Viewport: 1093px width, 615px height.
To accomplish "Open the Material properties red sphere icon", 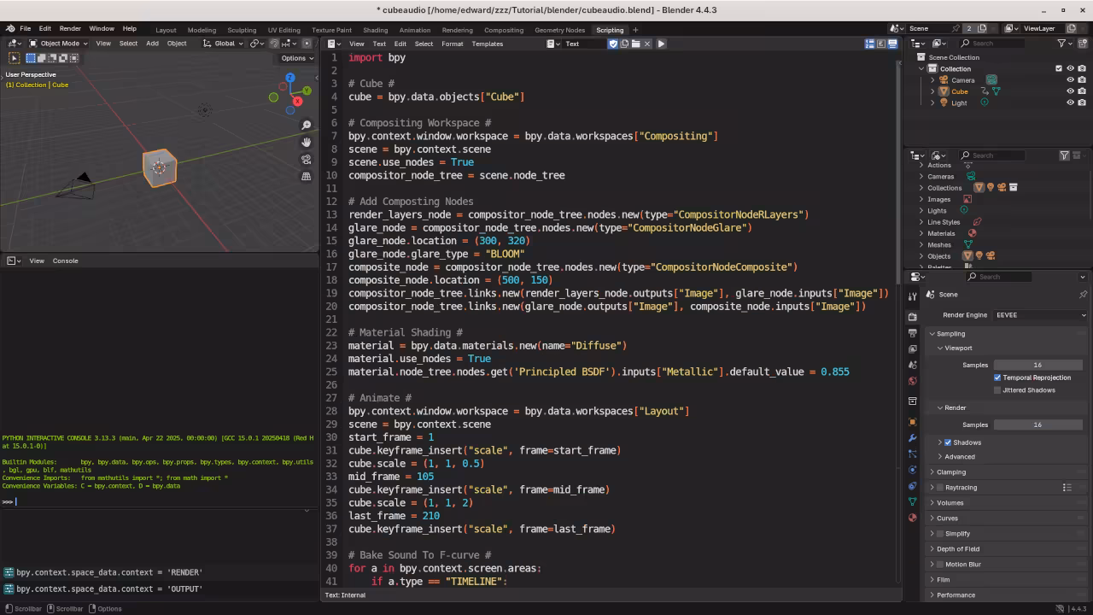I will pyautogui.click(x=912, y=518).
